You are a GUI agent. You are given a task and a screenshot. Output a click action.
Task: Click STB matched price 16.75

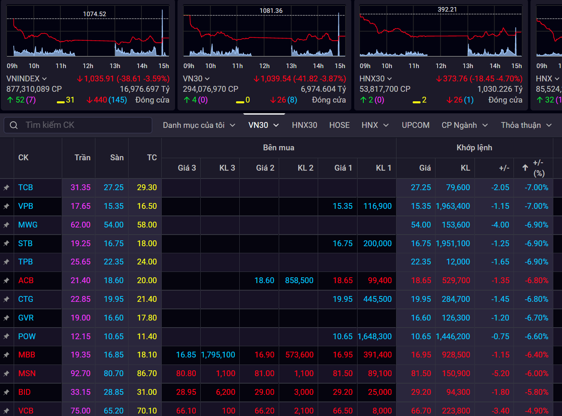click(x=421, y=244)
